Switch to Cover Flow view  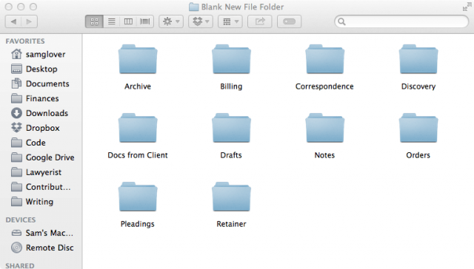pos(145,21)
